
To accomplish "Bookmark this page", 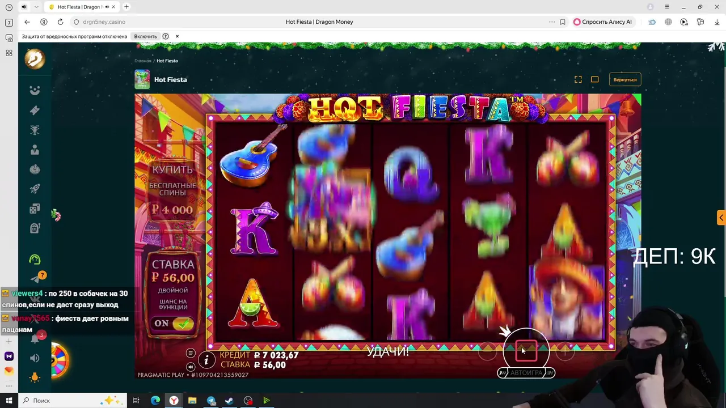I will tap(563, 22).
